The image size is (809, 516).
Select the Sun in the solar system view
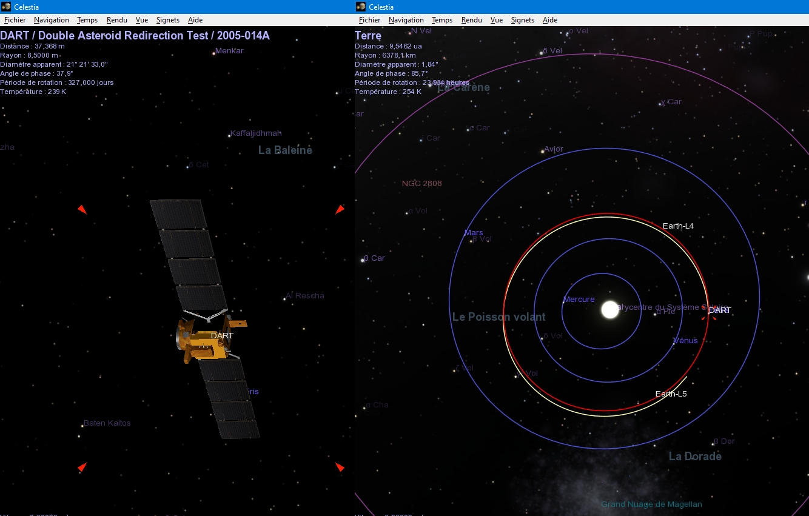click(x=610, y=309)
